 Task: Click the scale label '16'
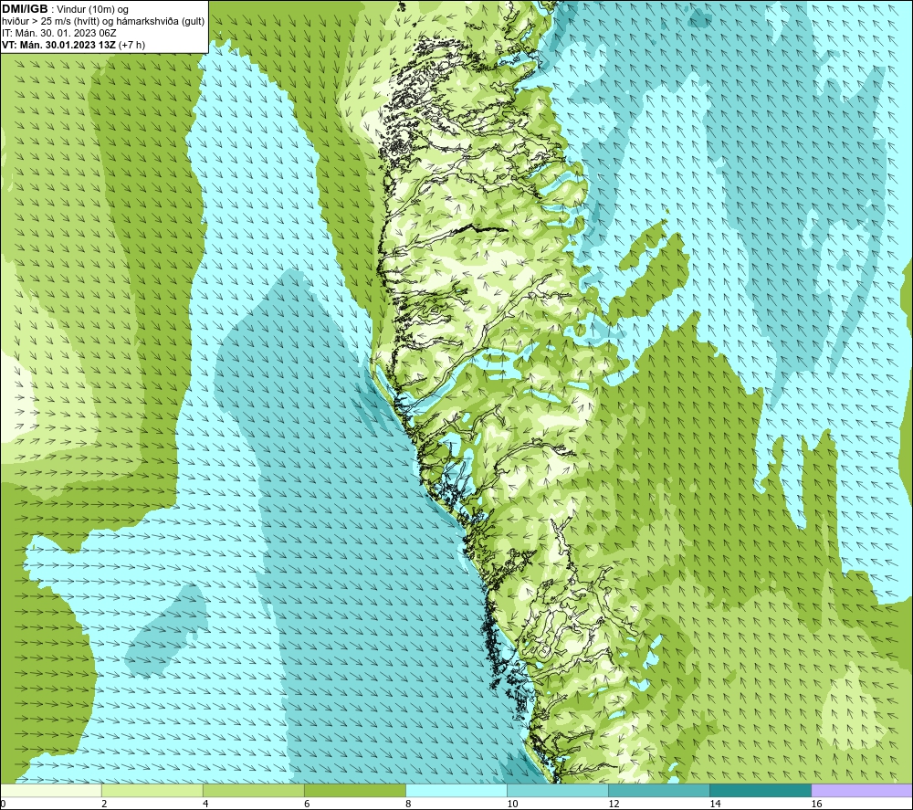coord(815,804)
